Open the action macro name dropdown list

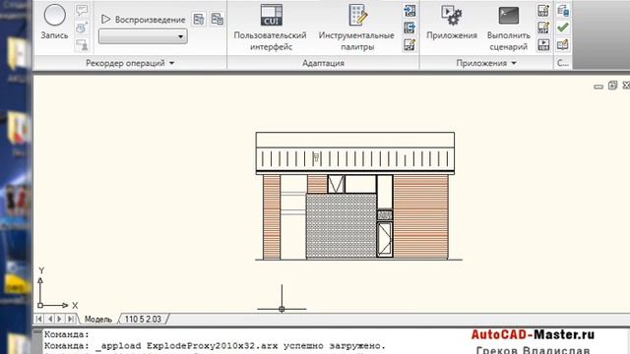(143, 36)
